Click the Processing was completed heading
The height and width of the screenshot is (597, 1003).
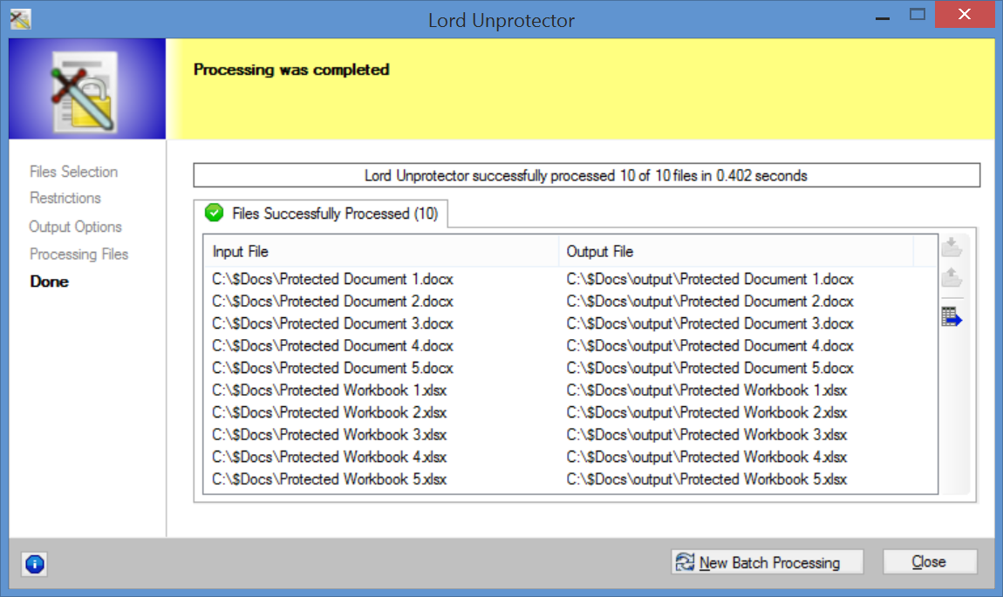tap(291, 70)
